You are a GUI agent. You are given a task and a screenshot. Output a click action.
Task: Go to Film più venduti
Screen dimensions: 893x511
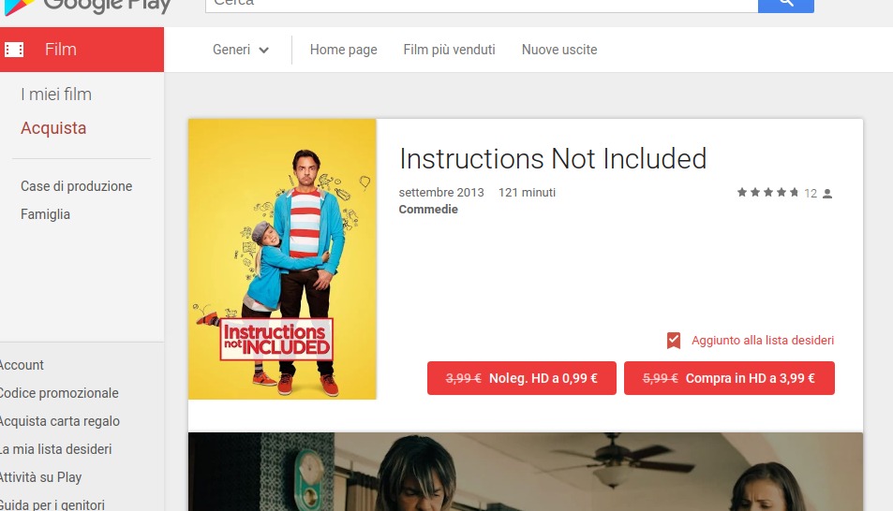[x=450, y=50]
